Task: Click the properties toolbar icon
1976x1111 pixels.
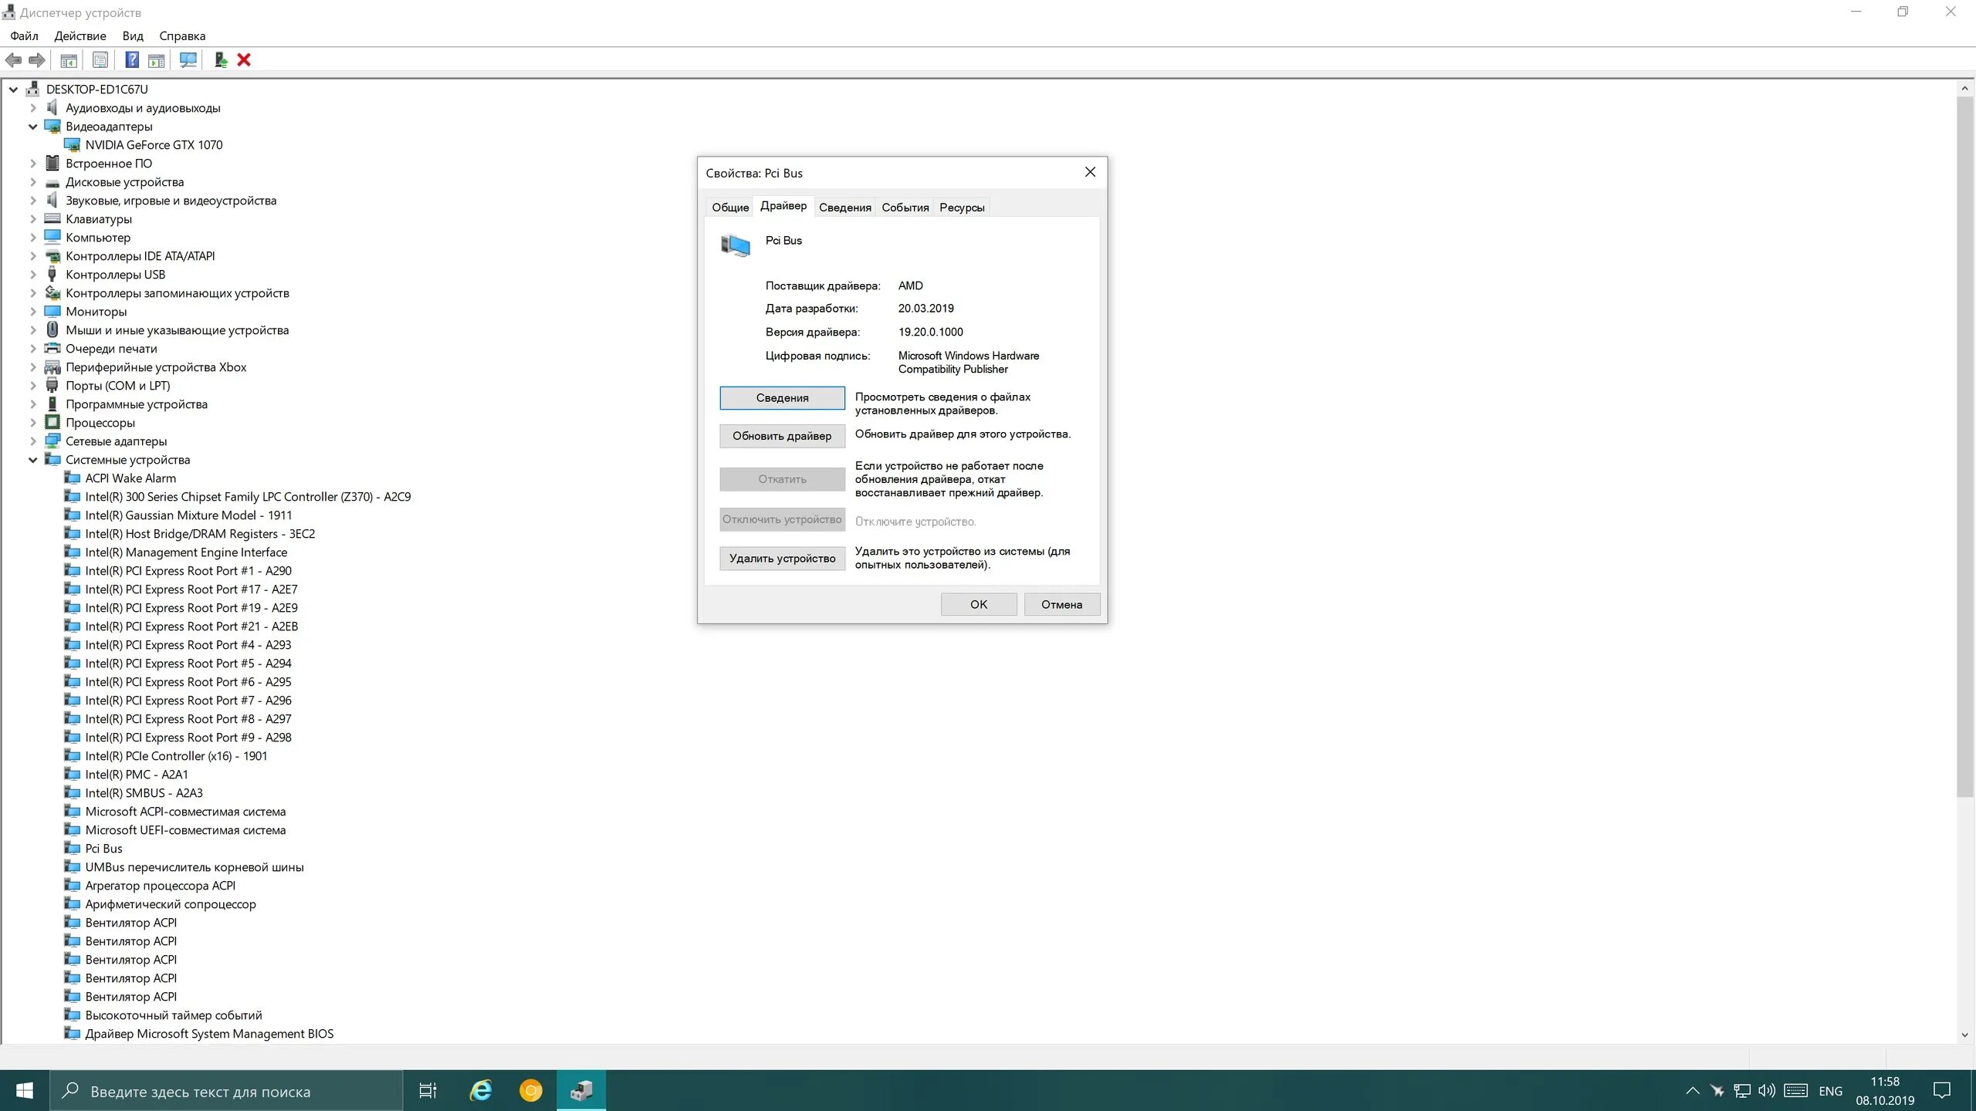Action: point(100,60)
